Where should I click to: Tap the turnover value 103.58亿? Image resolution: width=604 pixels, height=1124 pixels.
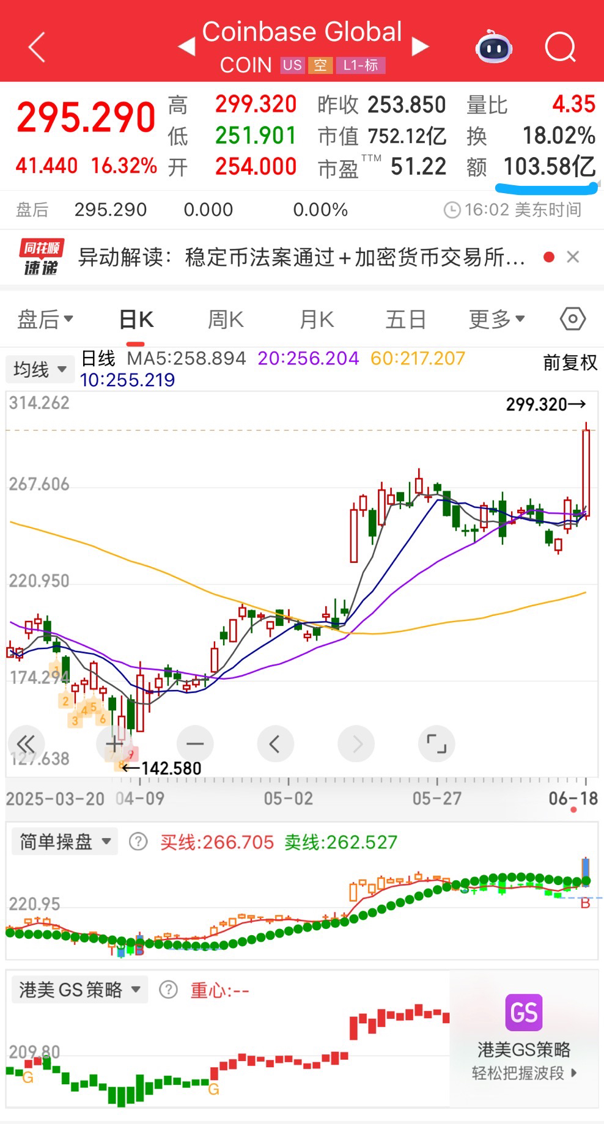(550, 166)
